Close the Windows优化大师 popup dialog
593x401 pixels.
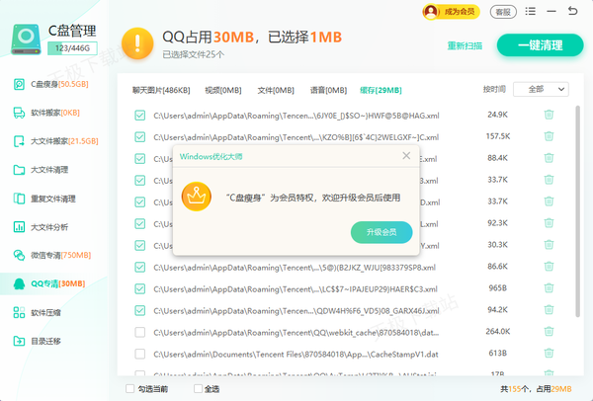pyautogui.click(x=405, y=156)
